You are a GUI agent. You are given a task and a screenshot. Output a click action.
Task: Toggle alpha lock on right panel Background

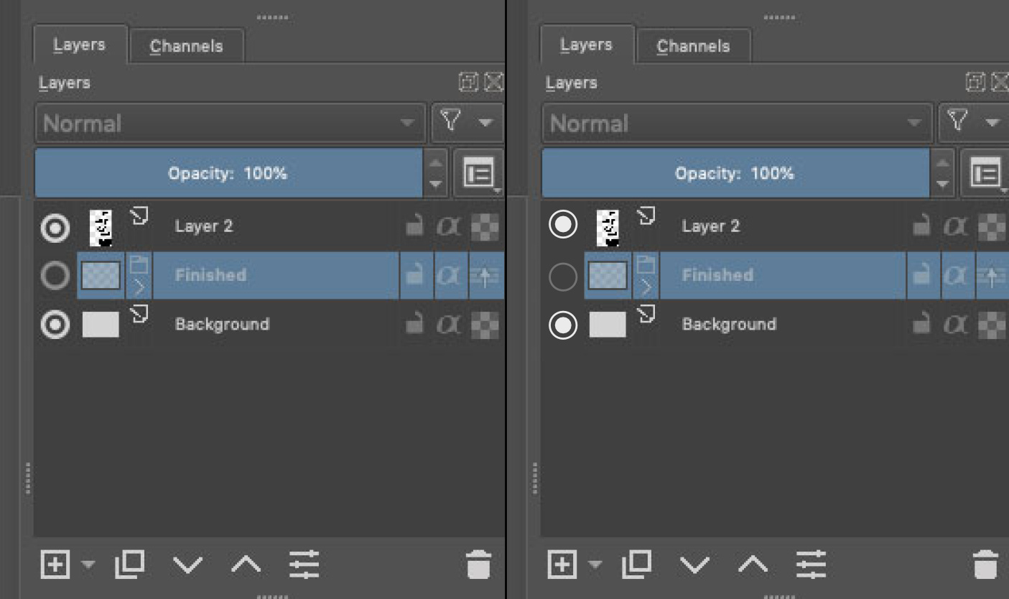(955, 324)
